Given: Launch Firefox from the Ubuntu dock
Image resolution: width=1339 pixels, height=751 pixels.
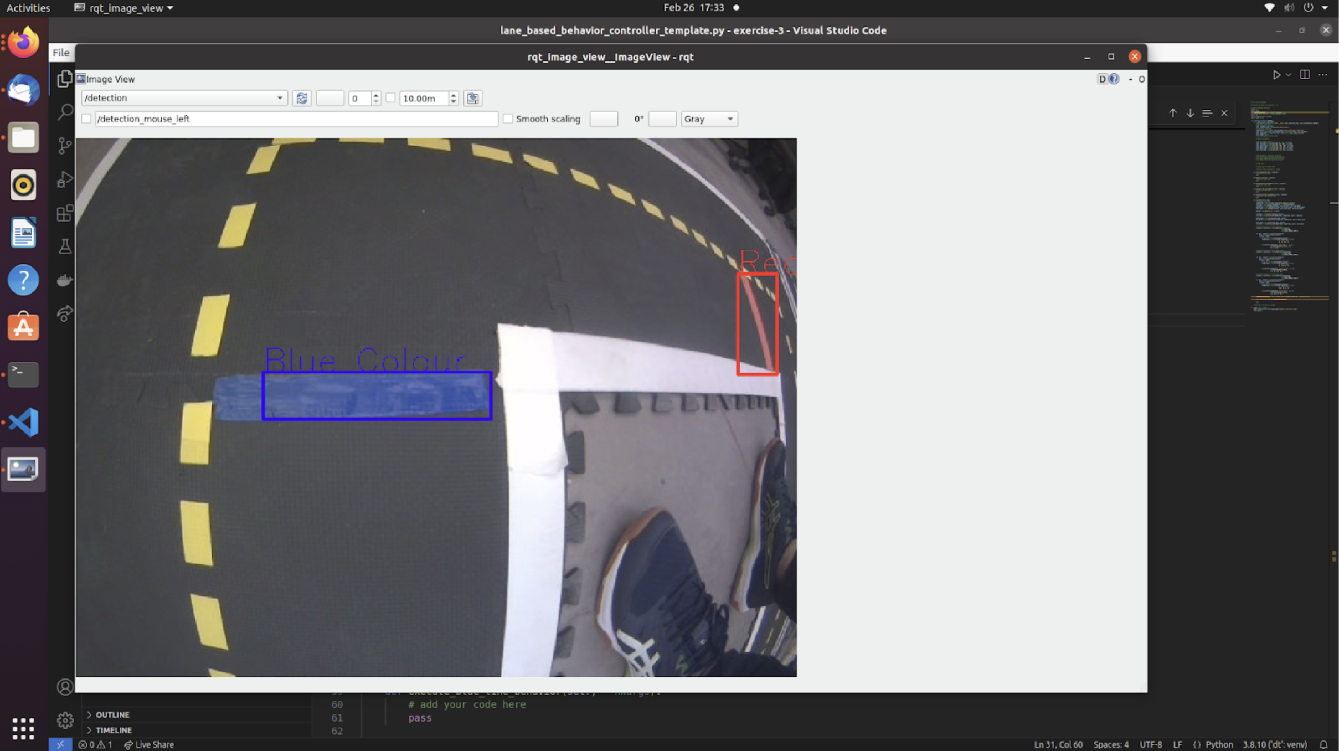Looking at the screenshot, I should pos(23,42).
